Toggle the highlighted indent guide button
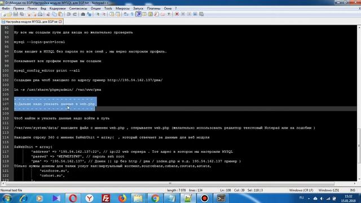Image resolution: width=361 pixels, height=203 pixels. click(138, 14)
